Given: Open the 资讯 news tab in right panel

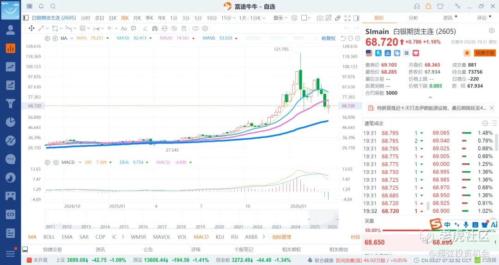Looking at the screenshot, I should [x=447, y=18].
